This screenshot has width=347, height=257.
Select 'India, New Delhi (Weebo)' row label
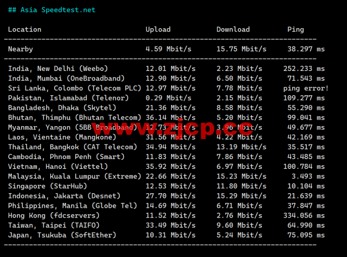click(x=58, y=69)
